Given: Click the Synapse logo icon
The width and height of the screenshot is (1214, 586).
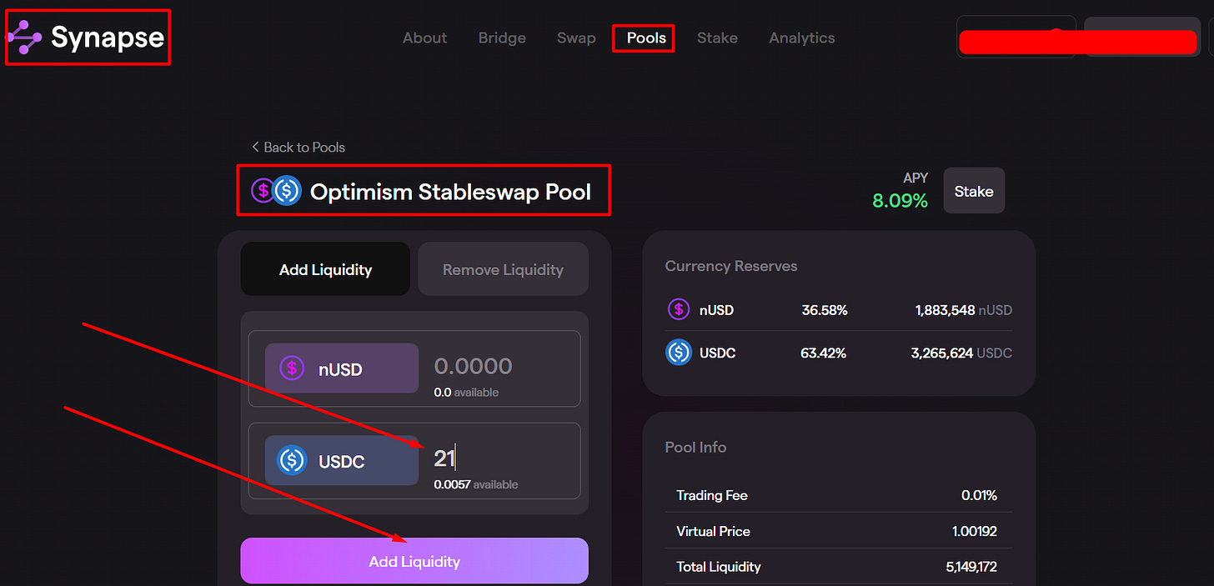Looking at the screenshot, I should tap(23, 37).
